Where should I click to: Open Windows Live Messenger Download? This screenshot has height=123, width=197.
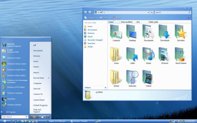[x=15, y=81]
